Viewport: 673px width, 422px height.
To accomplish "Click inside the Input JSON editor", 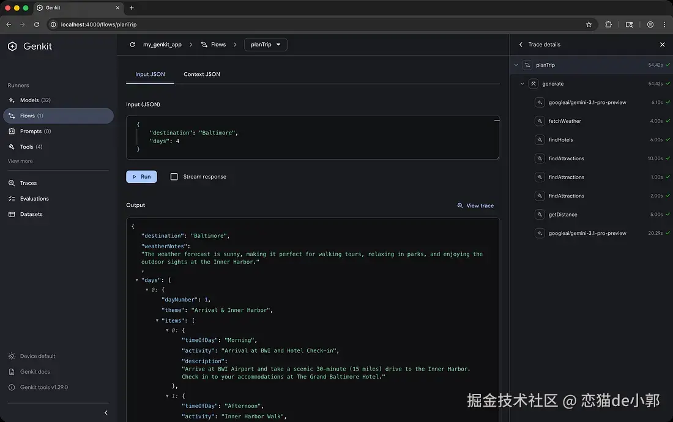I will coord(313,138).
